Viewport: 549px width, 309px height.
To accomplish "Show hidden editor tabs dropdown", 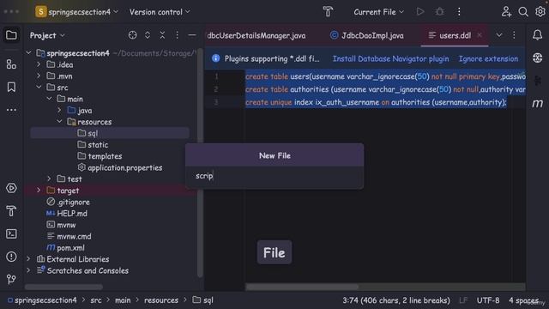I will click(499, 35).
